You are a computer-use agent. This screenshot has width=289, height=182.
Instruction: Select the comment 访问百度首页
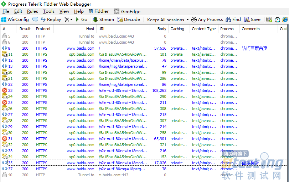pyautogui.click(x=254, y=48)
